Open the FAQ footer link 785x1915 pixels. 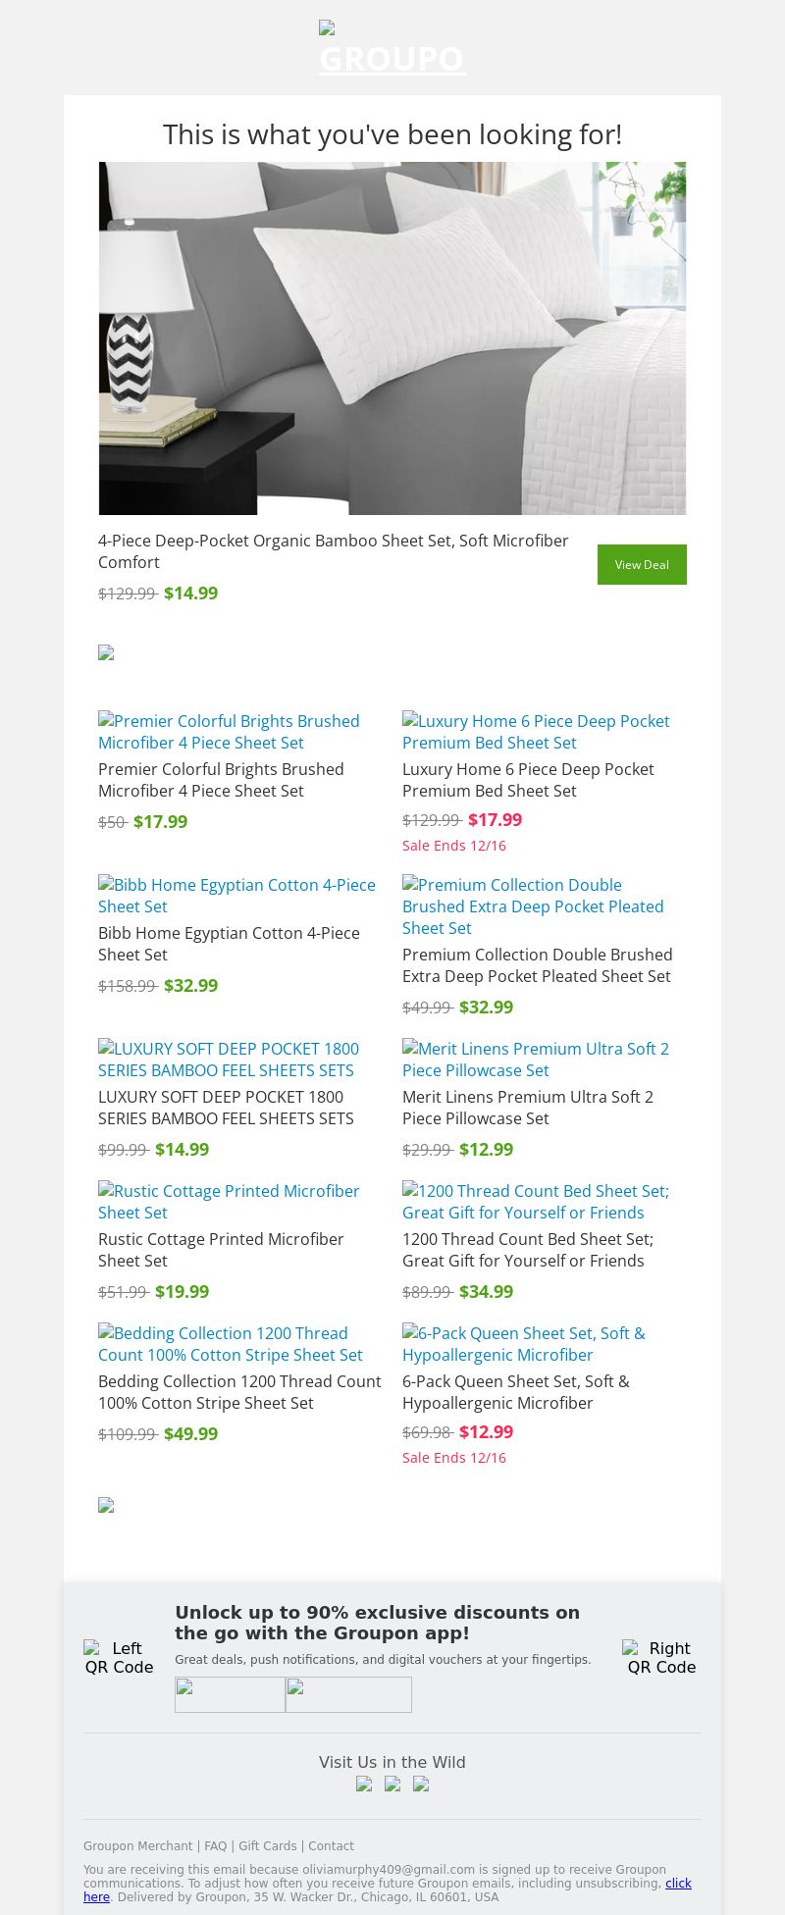pos(215,1845)
